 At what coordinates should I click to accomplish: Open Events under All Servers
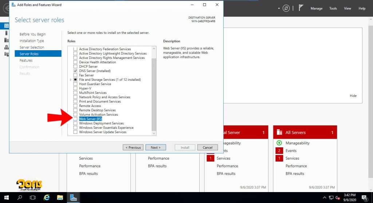[291, 151]
